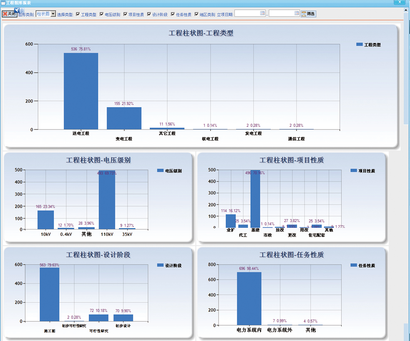This screenshot has height=341, width=410.
Task: Click the 筛选 filter button
Action: pos(309,14)
